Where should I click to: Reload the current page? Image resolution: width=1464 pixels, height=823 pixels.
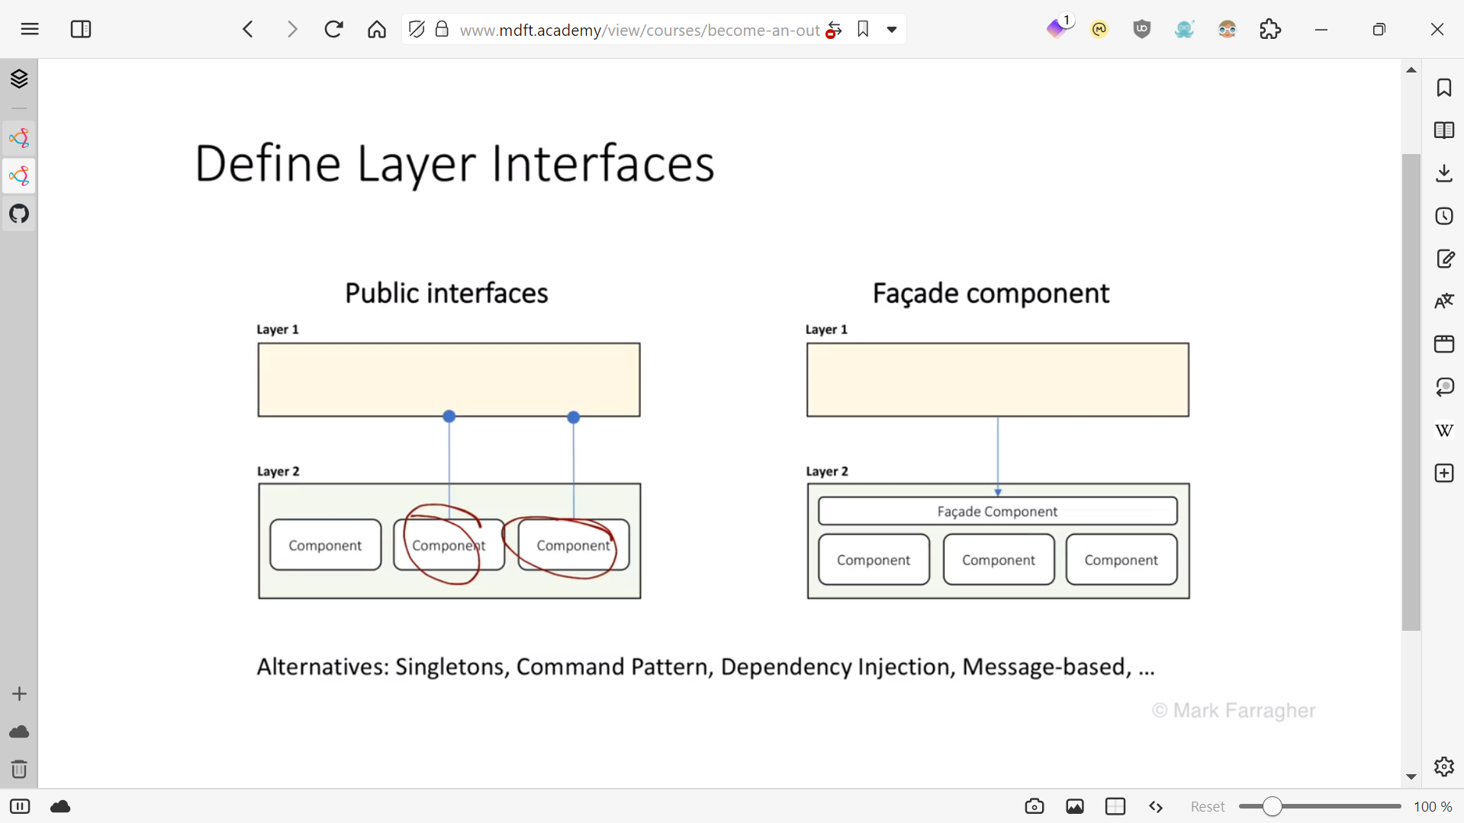(x=333, y=29)
